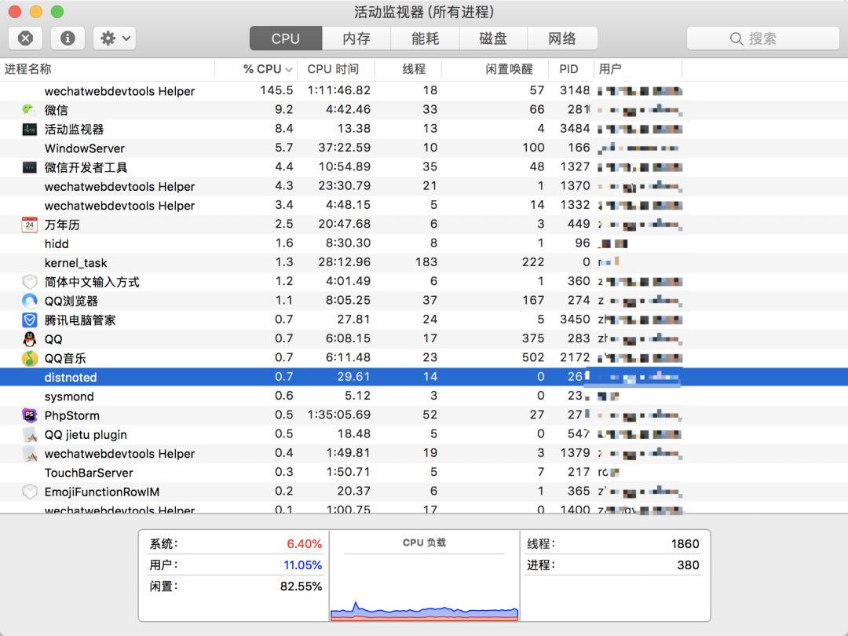
Task: Select the sysmond process name
Action: (x=68, y=397)
